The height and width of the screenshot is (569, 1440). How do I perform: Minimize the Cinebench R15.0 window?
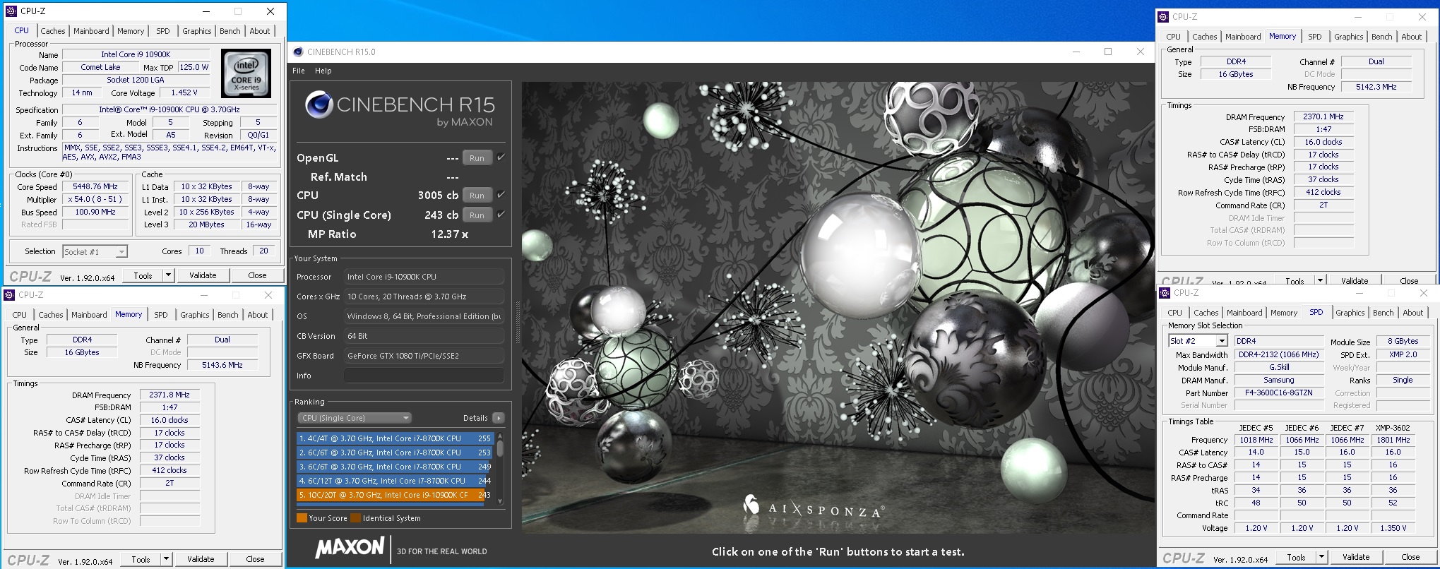point(1076,52)
